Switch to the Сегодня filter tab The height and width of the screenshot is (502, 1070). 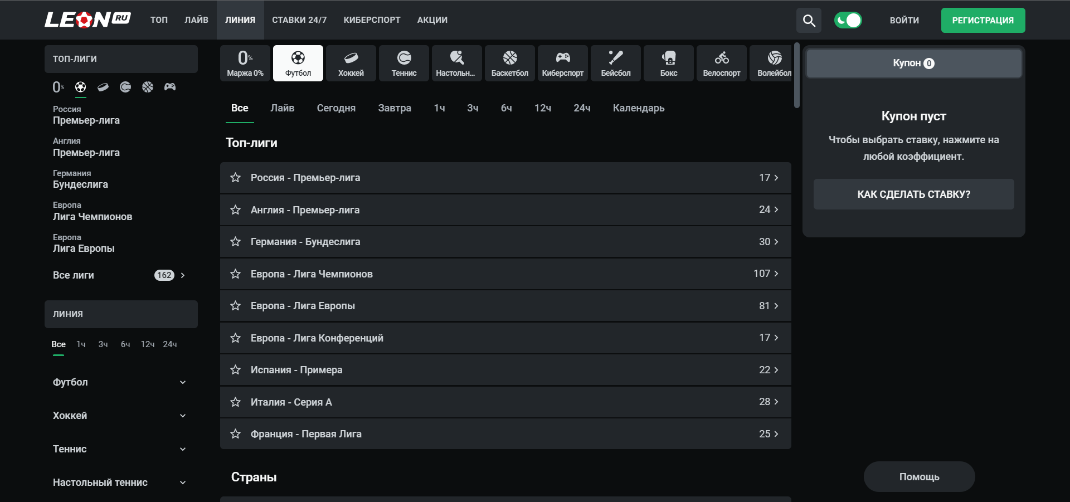pos(336,108)
